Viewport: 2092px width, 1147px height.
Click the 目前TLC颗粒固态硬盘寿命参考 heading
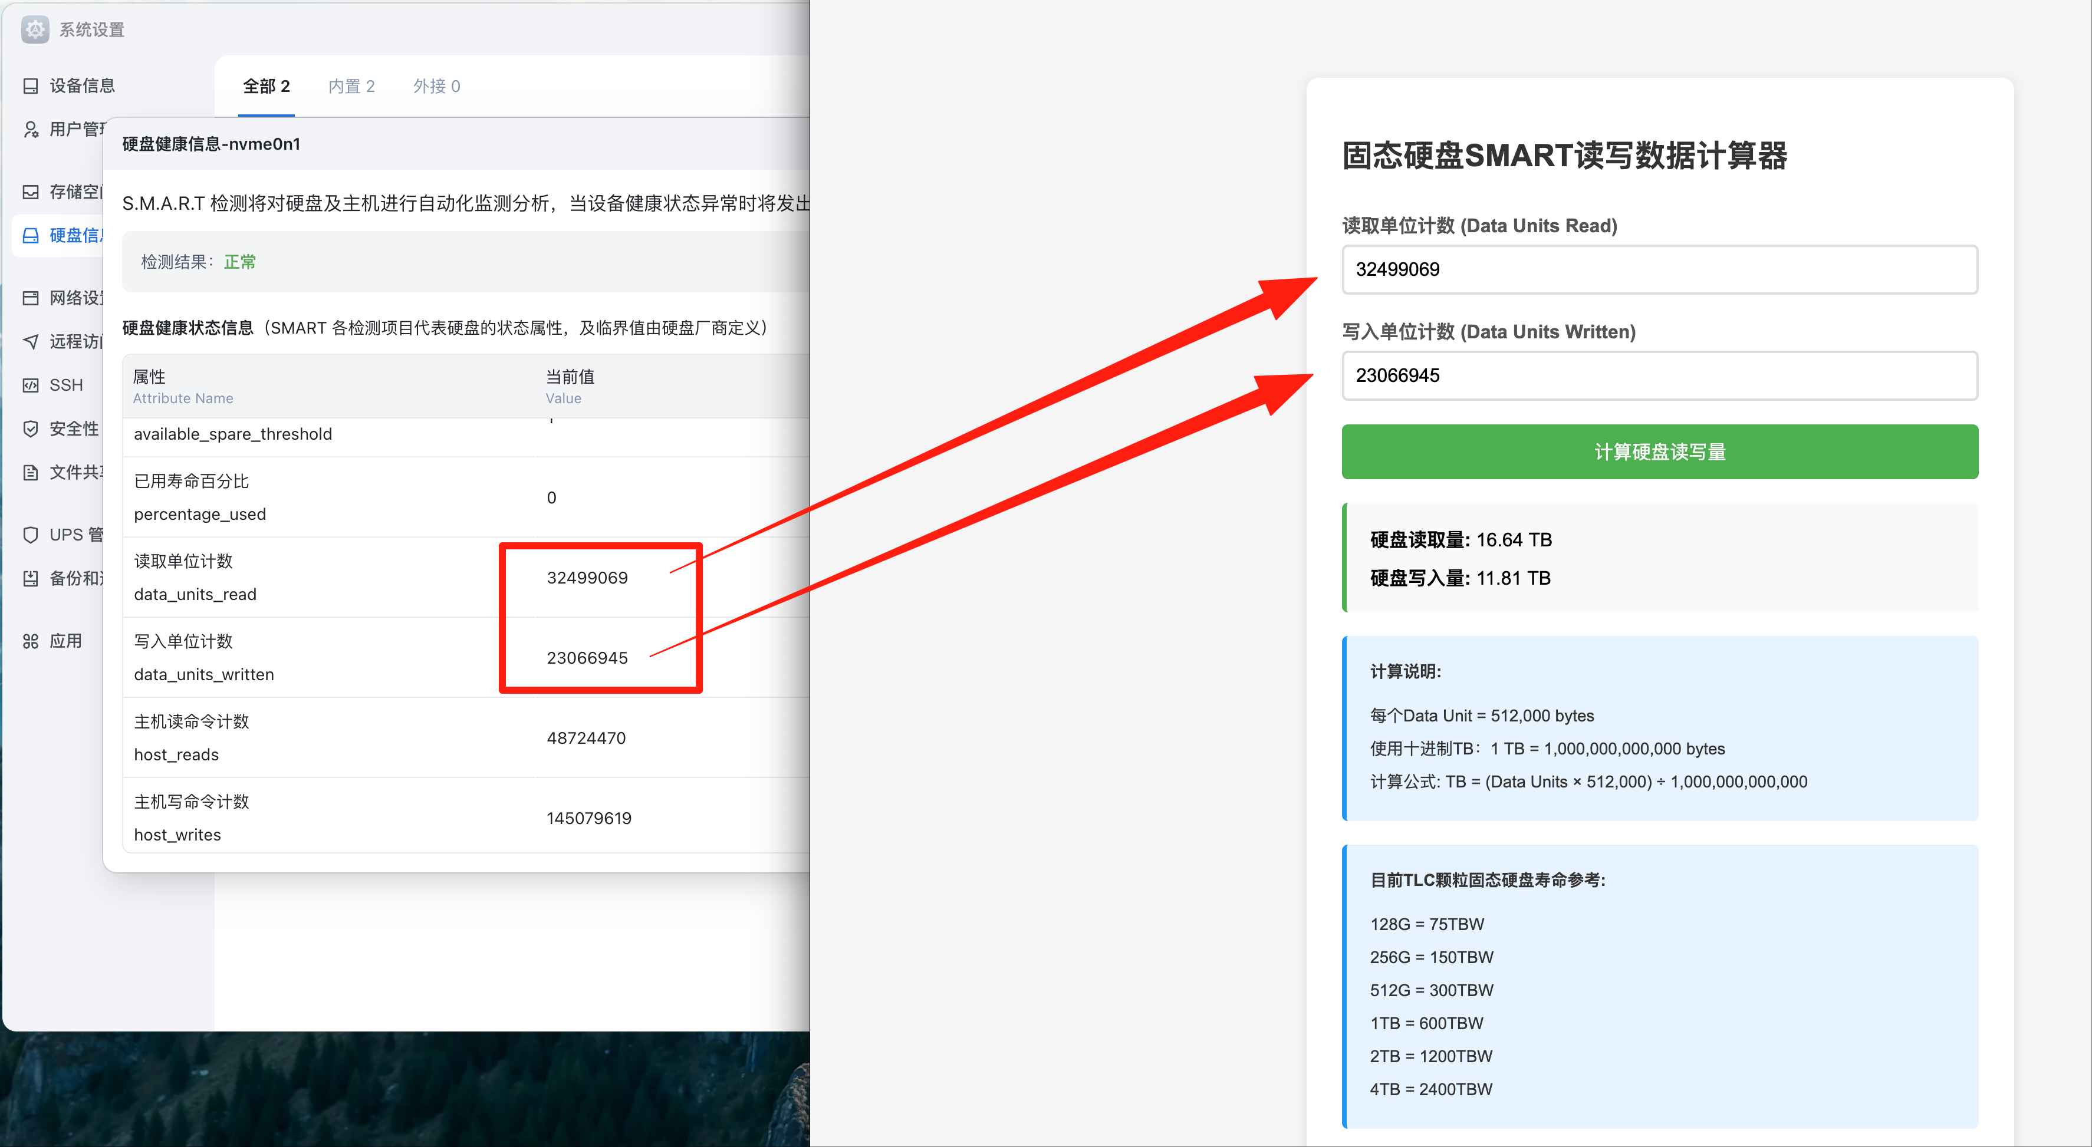click(1488, 880)
